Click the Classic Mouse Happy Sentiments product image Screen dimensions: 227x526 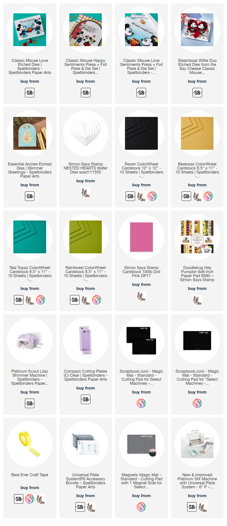coord(86,30)
